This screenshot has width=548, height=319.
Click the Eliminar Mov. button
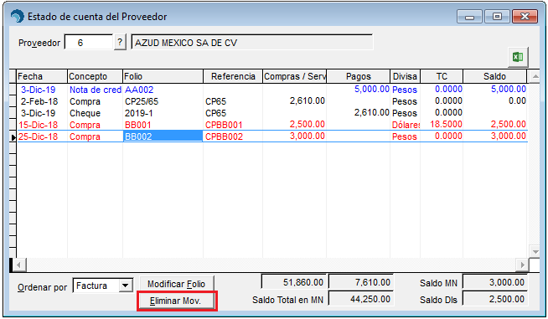point(177,301)
